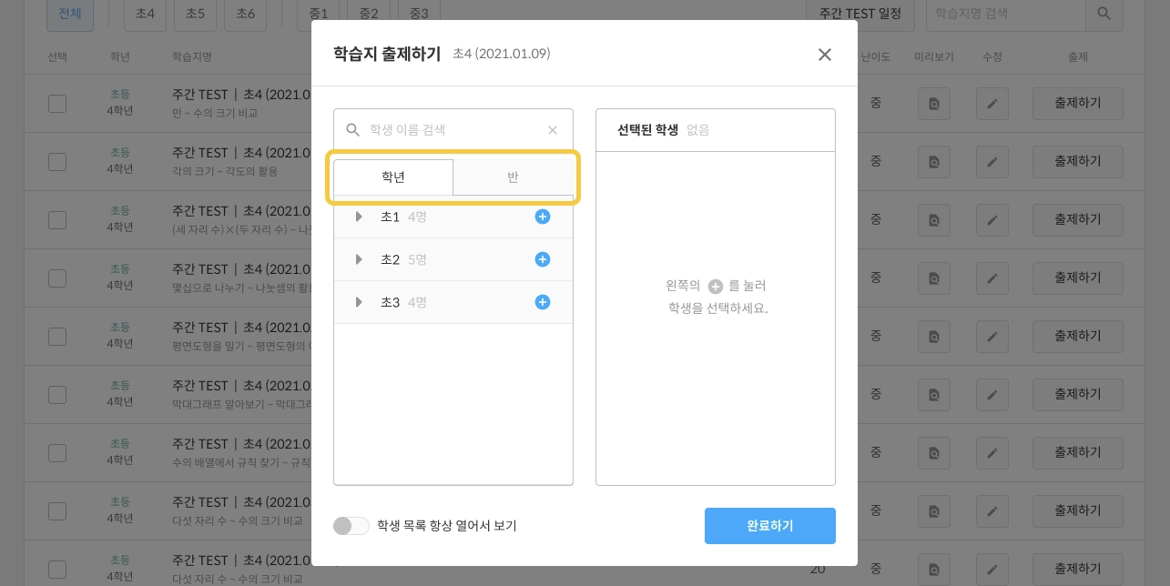Clear the student name search with X icon
1170x586 pixels.
click(x=552, y=130)
